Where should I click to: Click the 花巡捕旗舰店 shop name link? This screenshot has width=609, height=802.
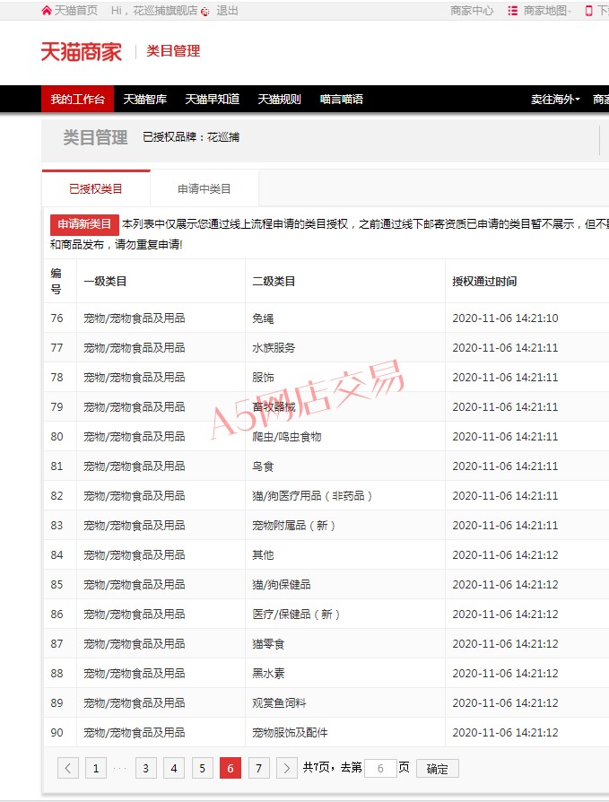pos(165,11)
